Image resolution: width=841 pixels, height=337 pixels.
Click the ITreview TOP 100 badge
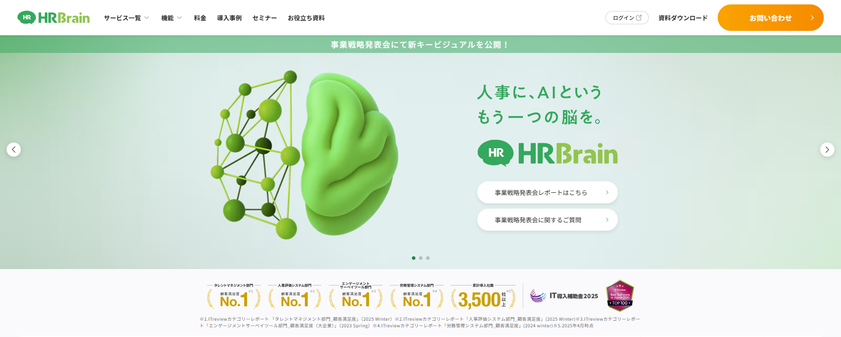[620, 296]
